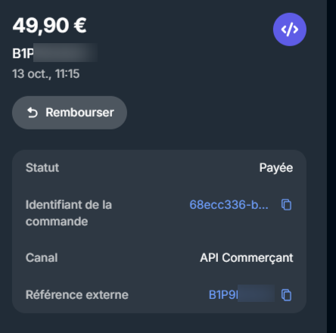Click the date 13 oct., 11:15
The image size is (336, 333).
click(46, 74)
